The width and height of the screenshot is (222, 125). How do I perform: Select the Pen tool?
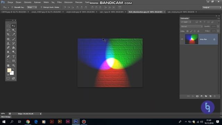pos(8,57)
